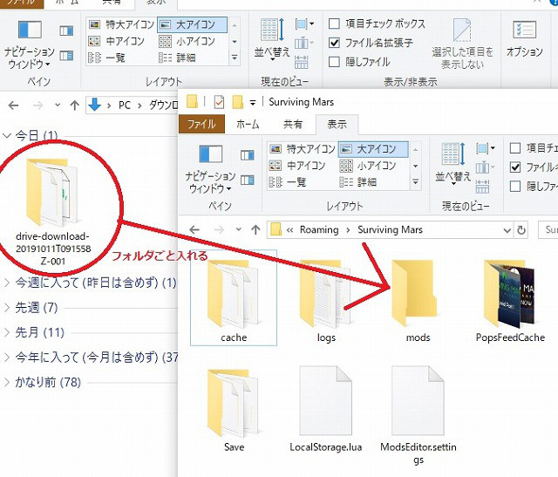Choose 特大アイコン layout in Surviving Mars window

coord(303,149)
